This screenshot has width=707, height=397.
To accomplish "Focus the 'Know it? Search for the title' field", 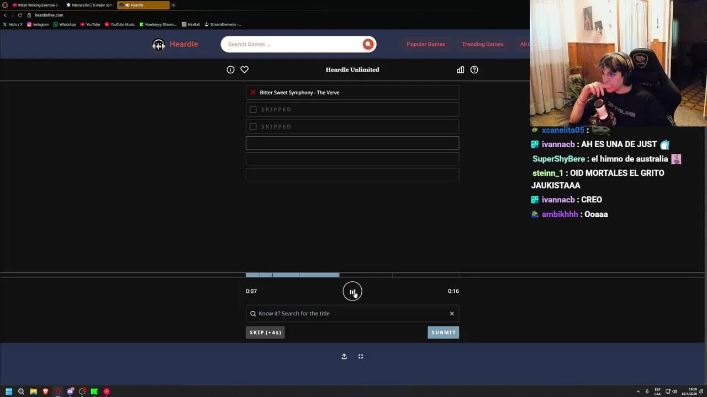I will [352, 313].
